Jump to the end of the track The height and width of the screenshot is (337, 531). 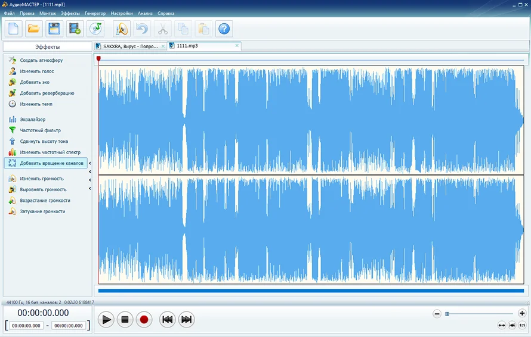coord(186,320)
